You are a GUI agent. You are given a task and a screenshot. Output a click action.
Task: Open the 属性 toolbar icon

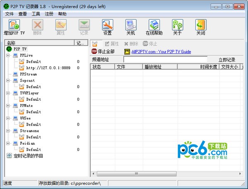(x=61, y=25)
